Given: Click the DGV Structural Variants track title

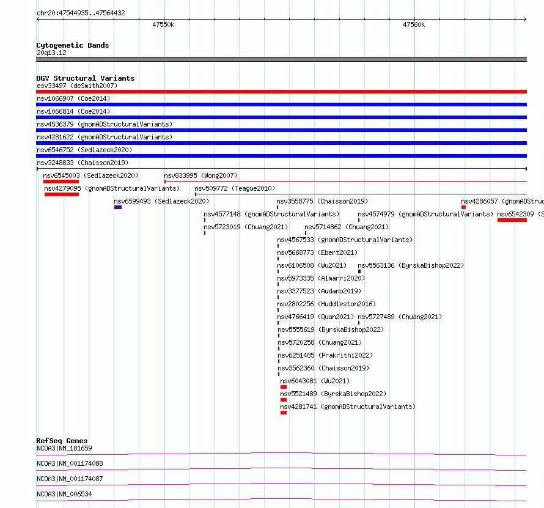Looking at the screenshot, I should [x=86, y=78].
